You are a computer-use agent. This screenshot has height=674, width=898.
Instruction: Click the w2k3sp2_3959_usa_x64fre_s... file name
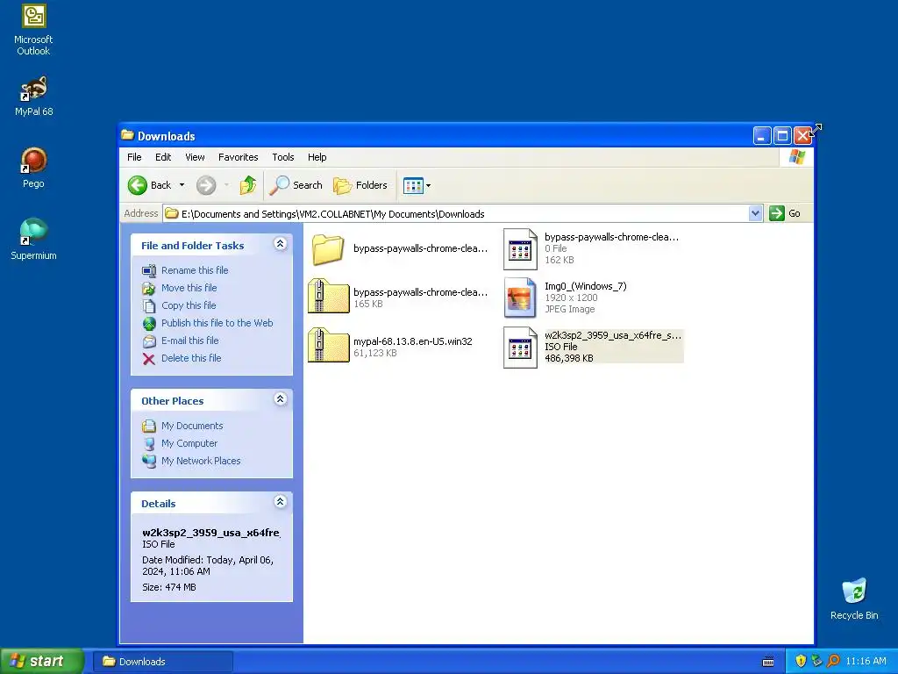coord(613,335)
